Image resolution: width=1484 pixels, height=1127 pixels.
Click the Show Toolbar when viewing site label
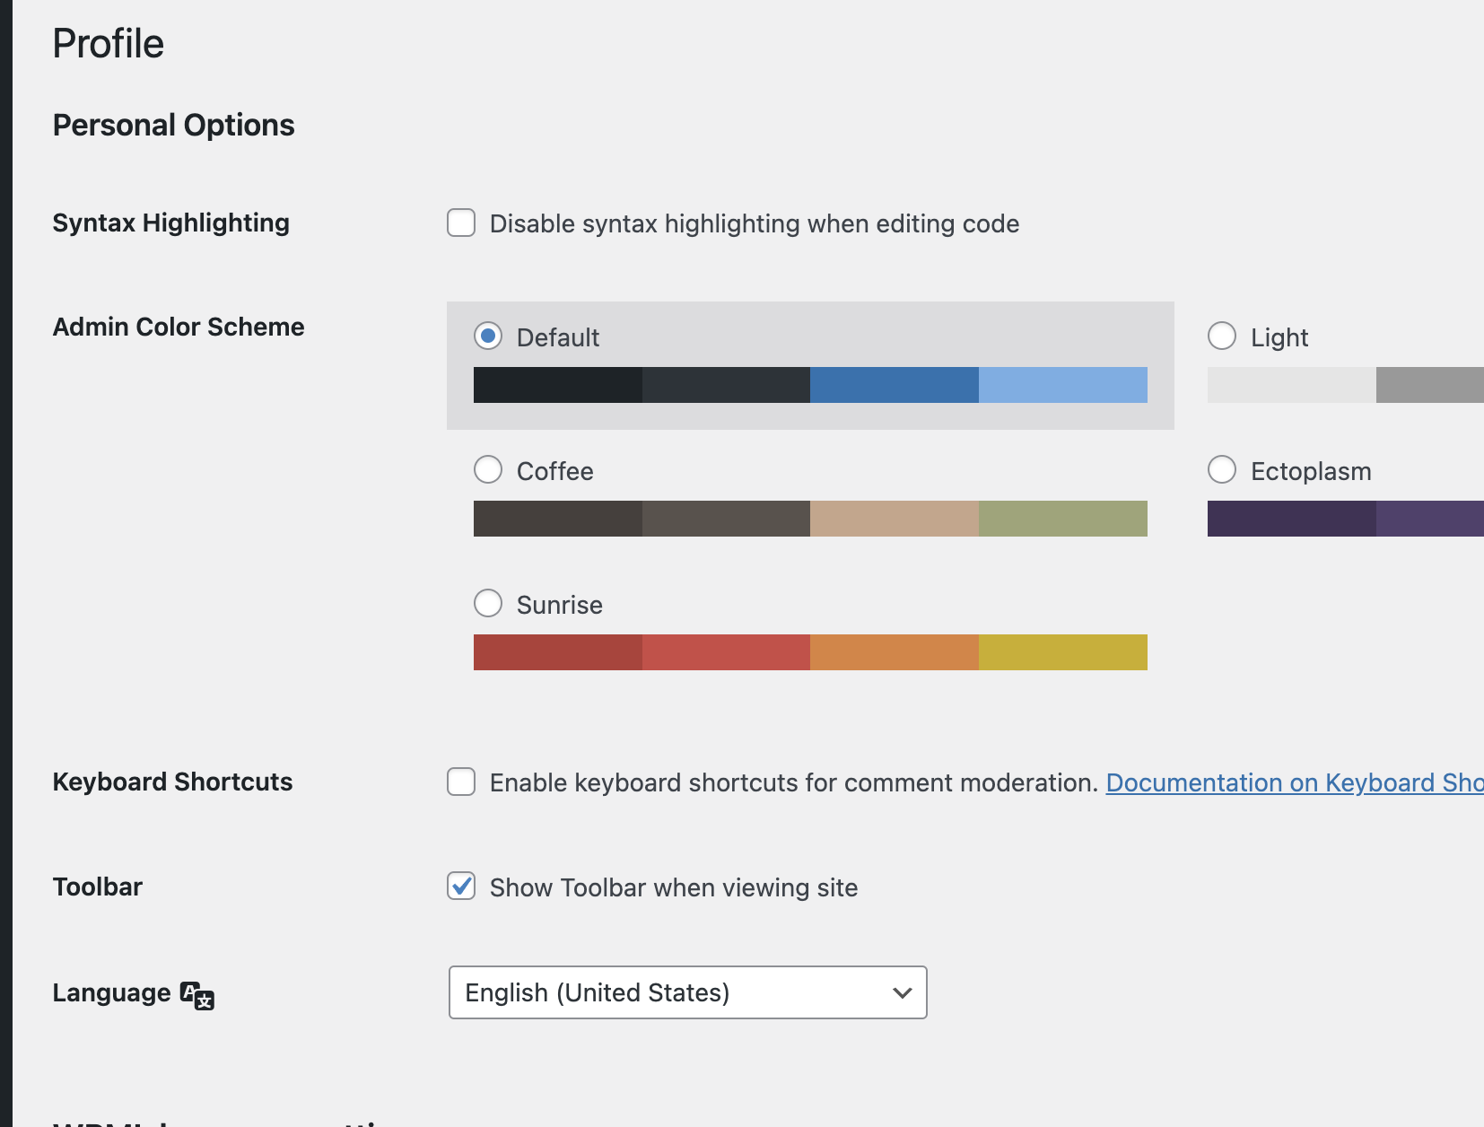point(674,887)
